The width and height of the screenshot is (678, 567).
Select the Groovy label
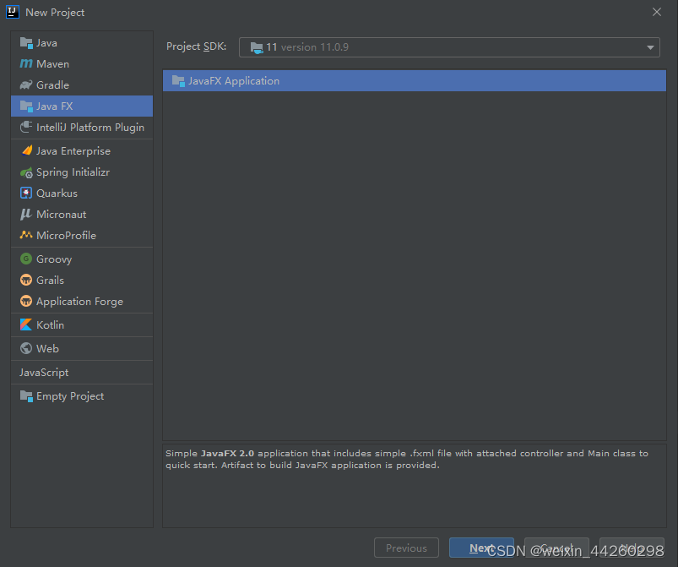[54, 259]
